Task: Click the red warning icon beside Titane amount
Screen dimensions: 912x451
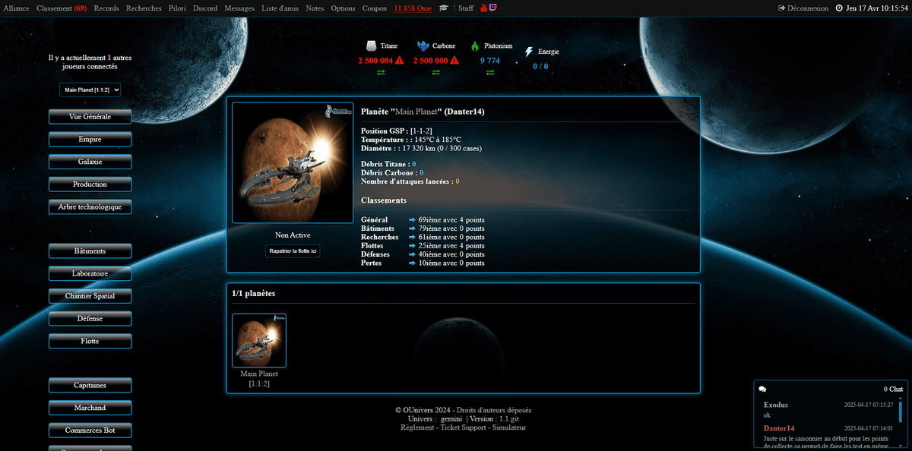Action: [400, 60]
